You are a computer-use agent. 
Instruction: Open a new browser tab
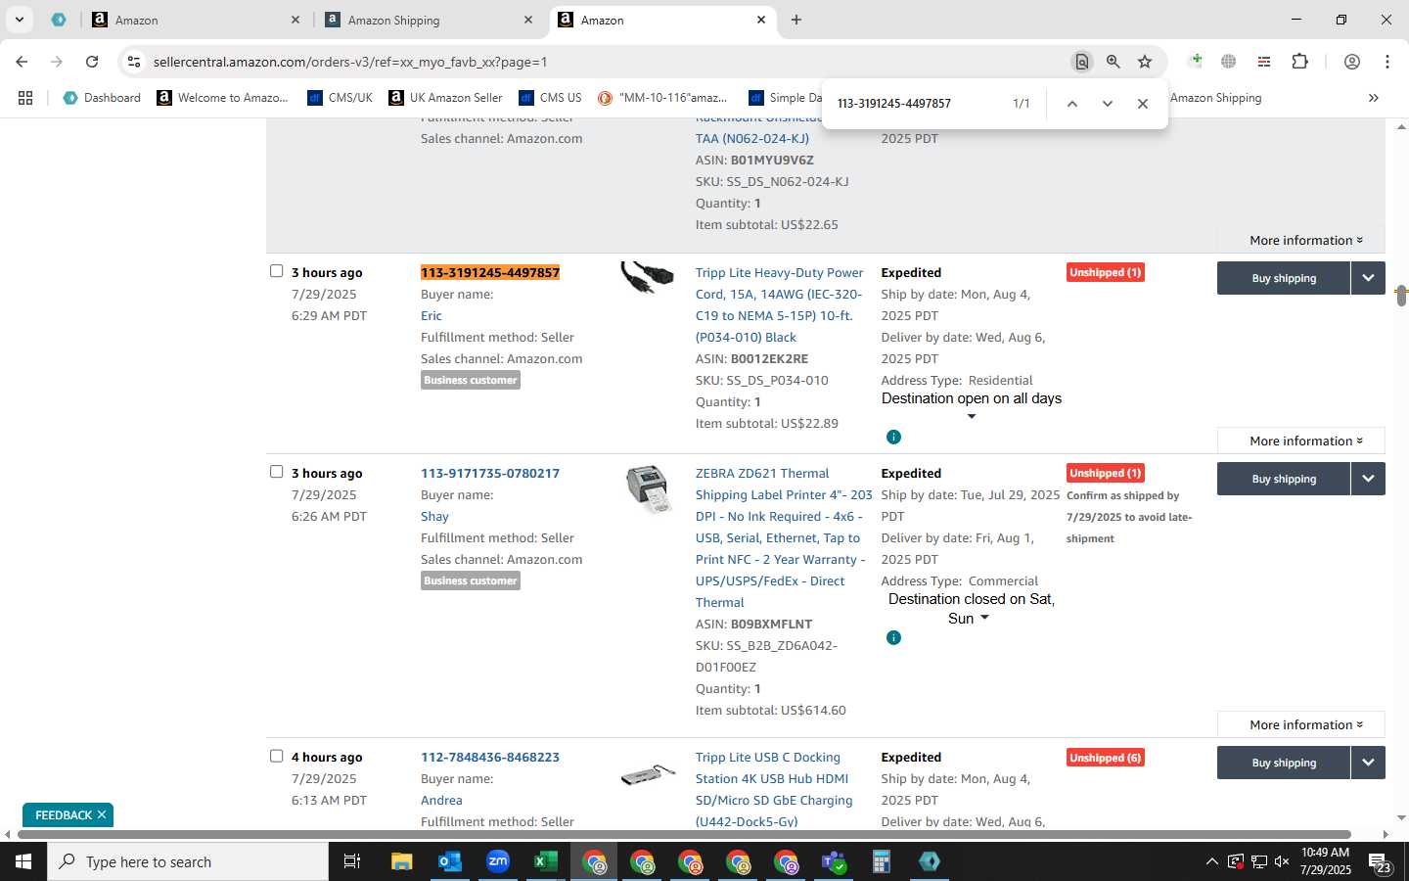[796, 20]
